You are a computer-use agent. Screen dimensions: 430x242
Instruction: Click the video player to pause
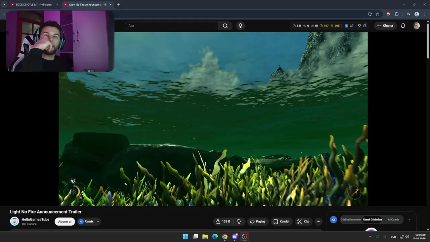click(213, 119)
